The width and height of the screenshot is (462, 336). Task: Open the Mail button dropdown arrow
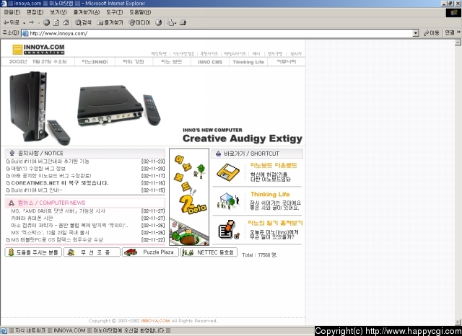coord(175,23)
